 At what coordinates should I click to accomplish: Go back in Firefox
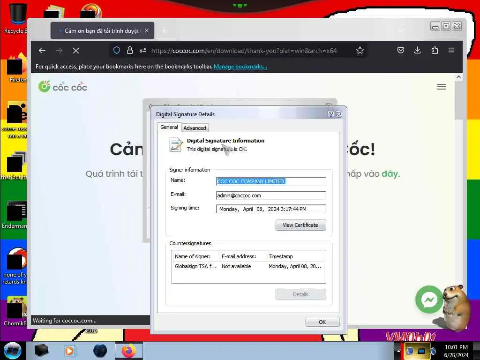pos(42,51)
